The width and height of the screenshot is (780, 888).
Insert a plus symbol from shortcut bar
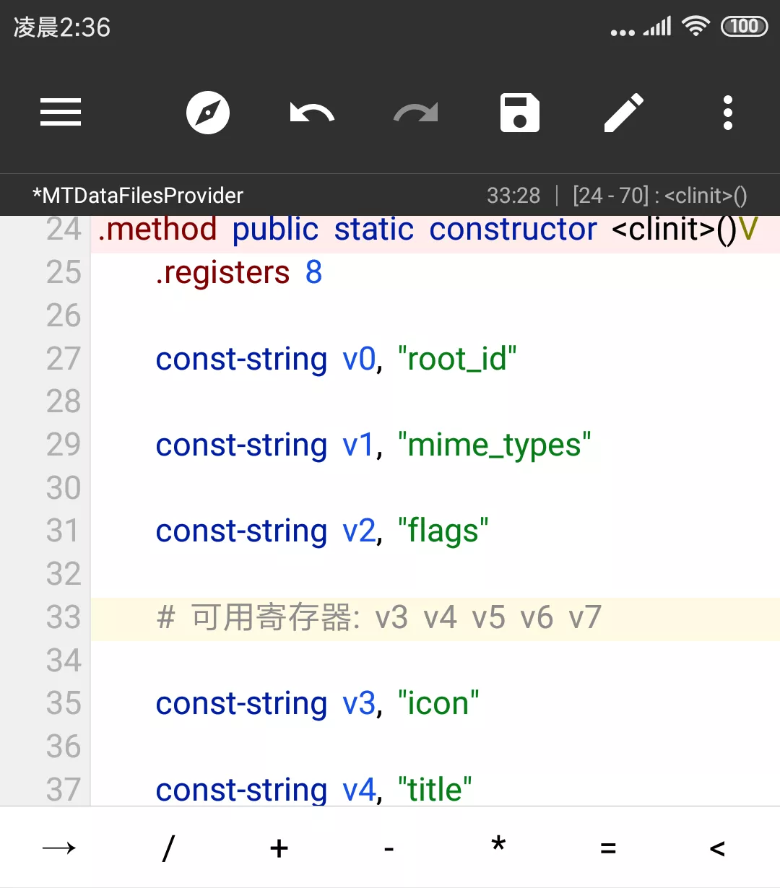[279, 848]
